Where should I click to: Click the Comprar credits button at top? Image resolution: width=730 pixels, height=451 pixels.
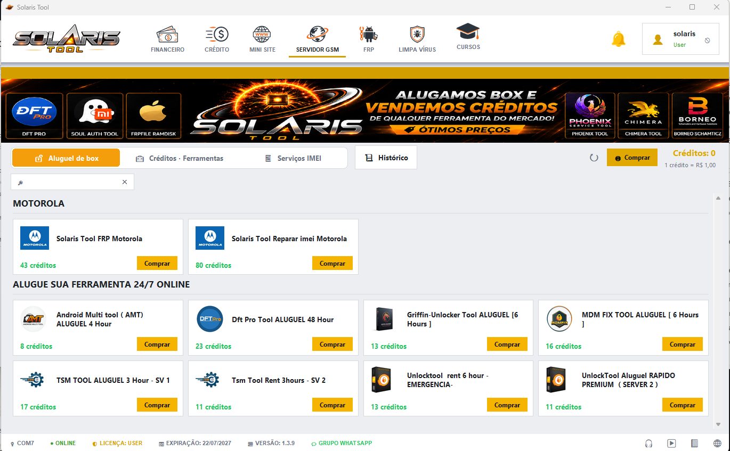tap(632, 158)
